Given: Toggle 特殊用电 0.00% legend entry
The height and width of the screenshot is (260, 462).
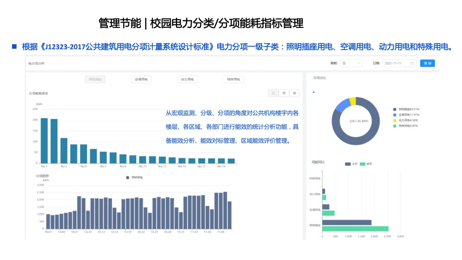Looking at the screenshot, I should [x=406, y=126].
